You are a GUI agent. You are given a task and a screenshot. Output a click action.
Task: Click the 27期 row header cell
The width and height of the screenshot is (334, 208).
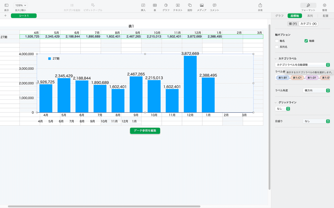(x=10, y=37)
